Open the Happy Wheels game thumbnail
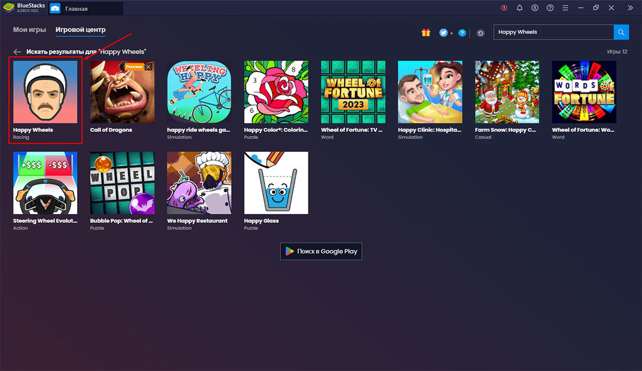642x371 pixels. coord(45,92)
